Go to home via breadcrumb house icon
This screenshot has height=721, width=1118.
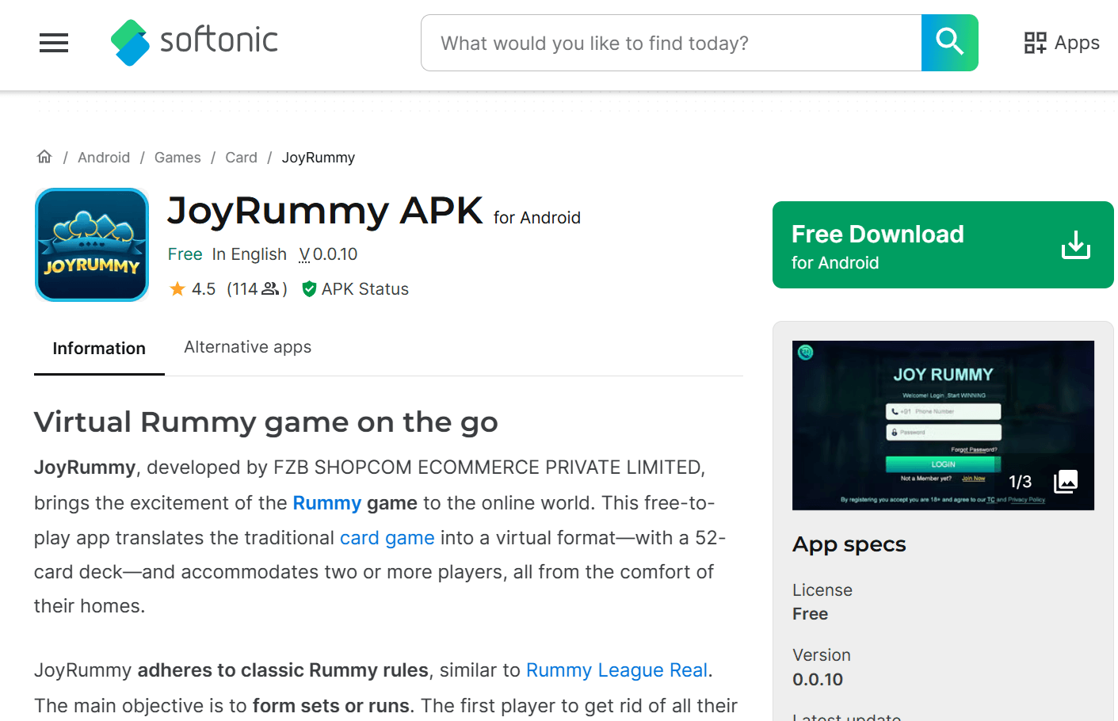coord(44,157)
